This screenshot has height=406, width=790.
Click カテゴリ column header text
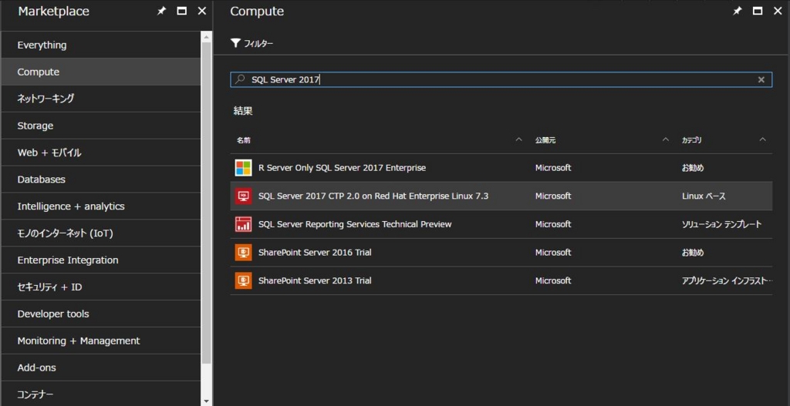click(692, 140)
